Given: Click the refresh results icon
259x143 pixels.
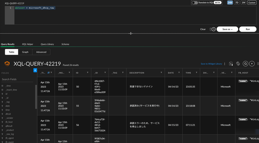Looking at the screenshot, I should pos(238,64).
